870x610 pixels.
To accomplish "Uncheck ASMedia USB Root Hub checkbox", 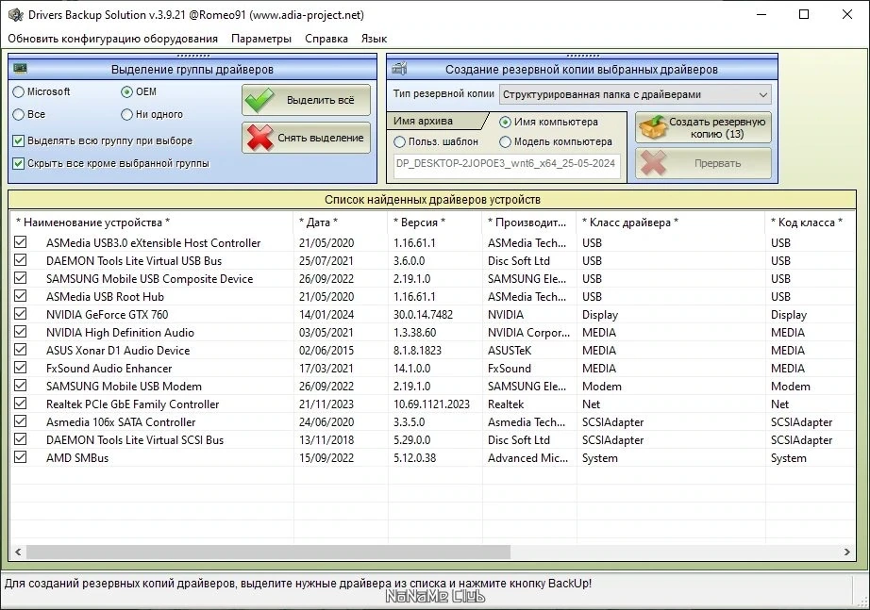I will point(21,296).
